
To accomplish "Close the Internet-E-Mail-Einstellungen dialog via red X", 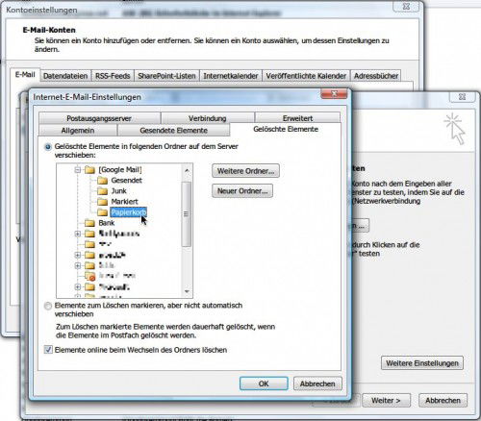I will click(334, 94).
